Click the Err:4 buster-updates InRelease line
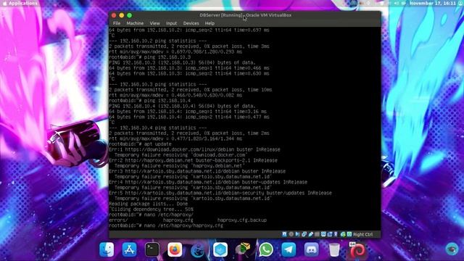Viewport: 464px width, 261px height. (x=208, y=182)
